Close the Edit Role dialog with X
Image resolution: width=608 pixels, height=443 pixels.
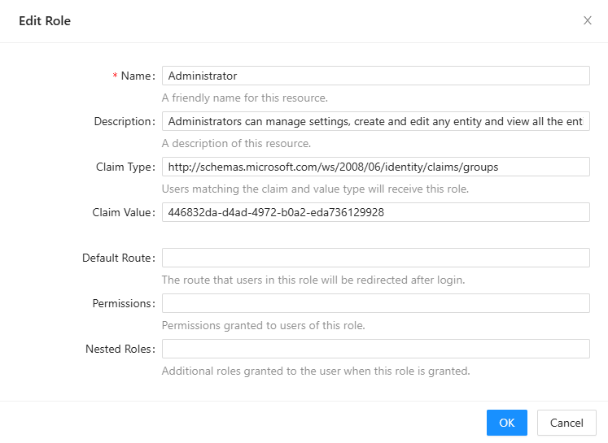587,21
